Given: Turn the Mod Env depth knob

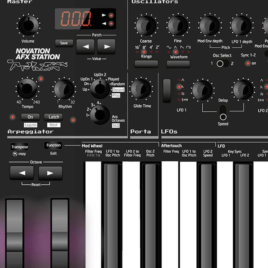Looking at the screenshot, I should (x=210, y=25).
